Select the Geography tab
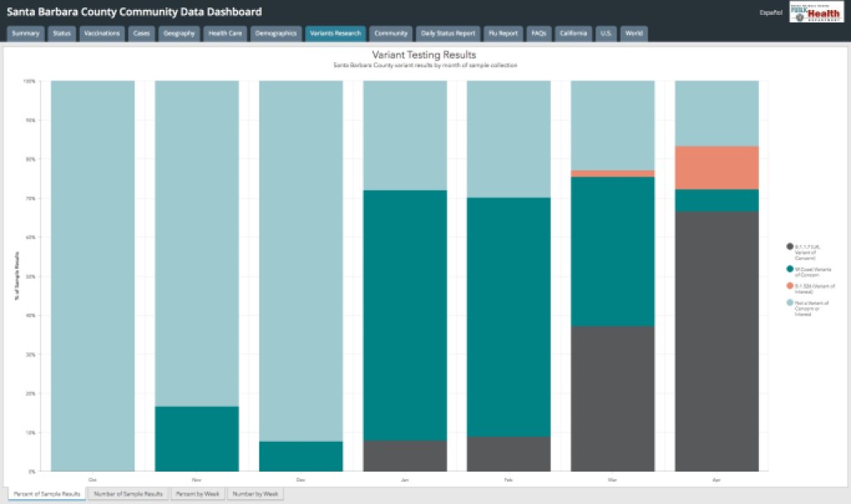Viewport: 851px width, 504px height. coord(179,33)
